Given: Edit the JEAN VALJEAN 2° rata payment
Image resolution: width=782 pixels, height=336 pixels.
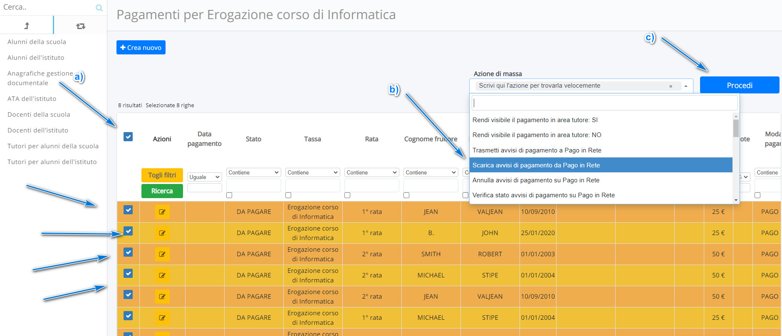Looking at the screenshot, I should pos(162,297).
